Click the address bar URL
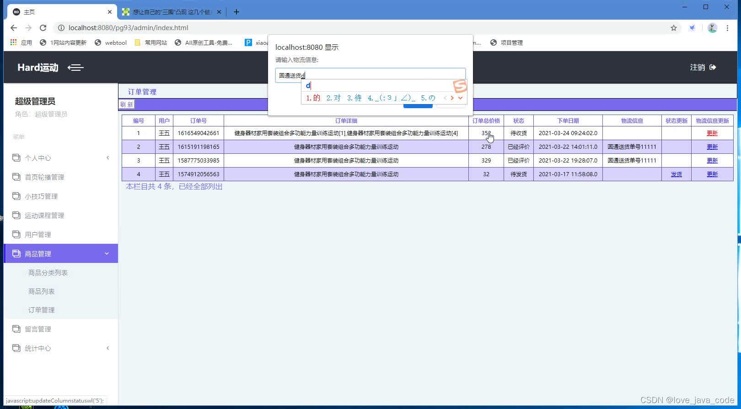 pos(128,28)
